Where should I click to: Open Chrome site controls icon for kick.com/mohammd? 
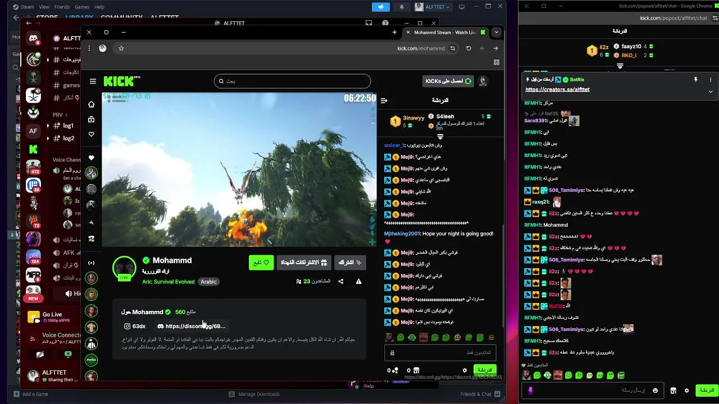[452, 48]
